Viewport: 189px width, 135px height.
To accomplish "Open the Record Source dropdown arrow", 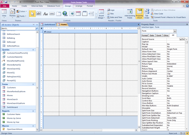I will 181,39.
